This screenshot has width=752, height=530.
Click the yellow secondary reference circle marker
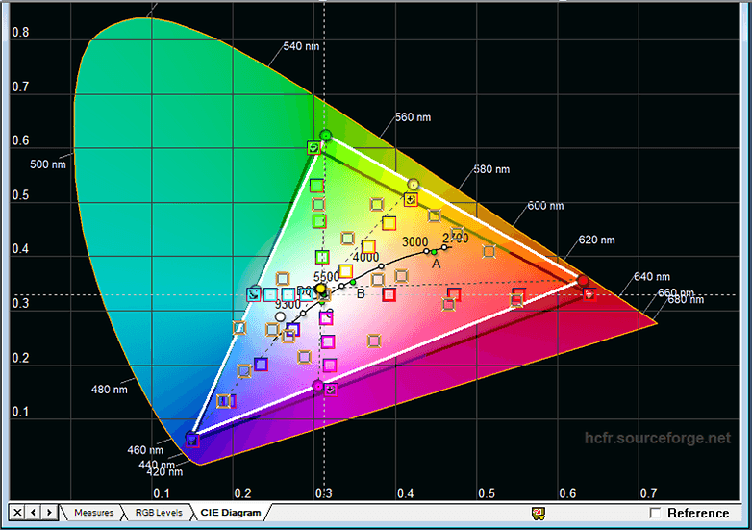coord(414,184)
